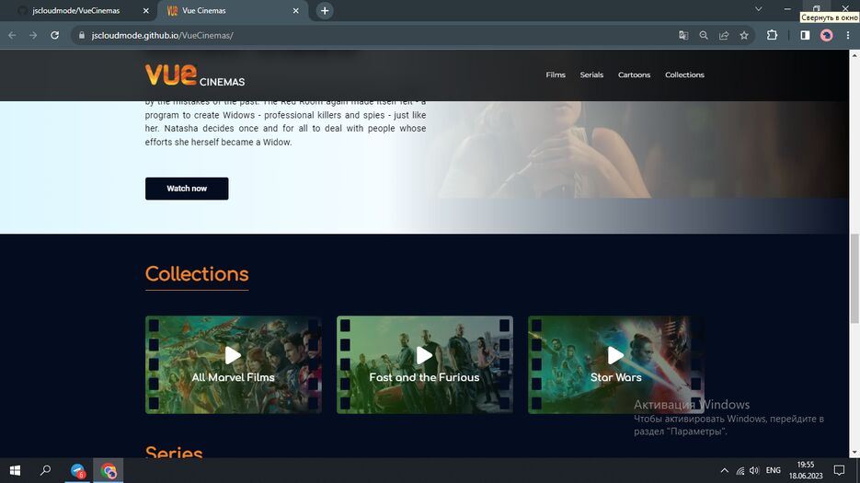The width and height of the screenshot is (860, 483).
Task: Open network settings tray icon
Action: [x=740, y=470]
